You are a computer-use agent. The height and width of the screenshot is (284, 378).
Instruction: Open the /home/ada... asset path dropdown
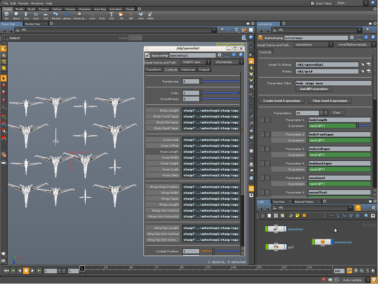click(x=228, y=62)
